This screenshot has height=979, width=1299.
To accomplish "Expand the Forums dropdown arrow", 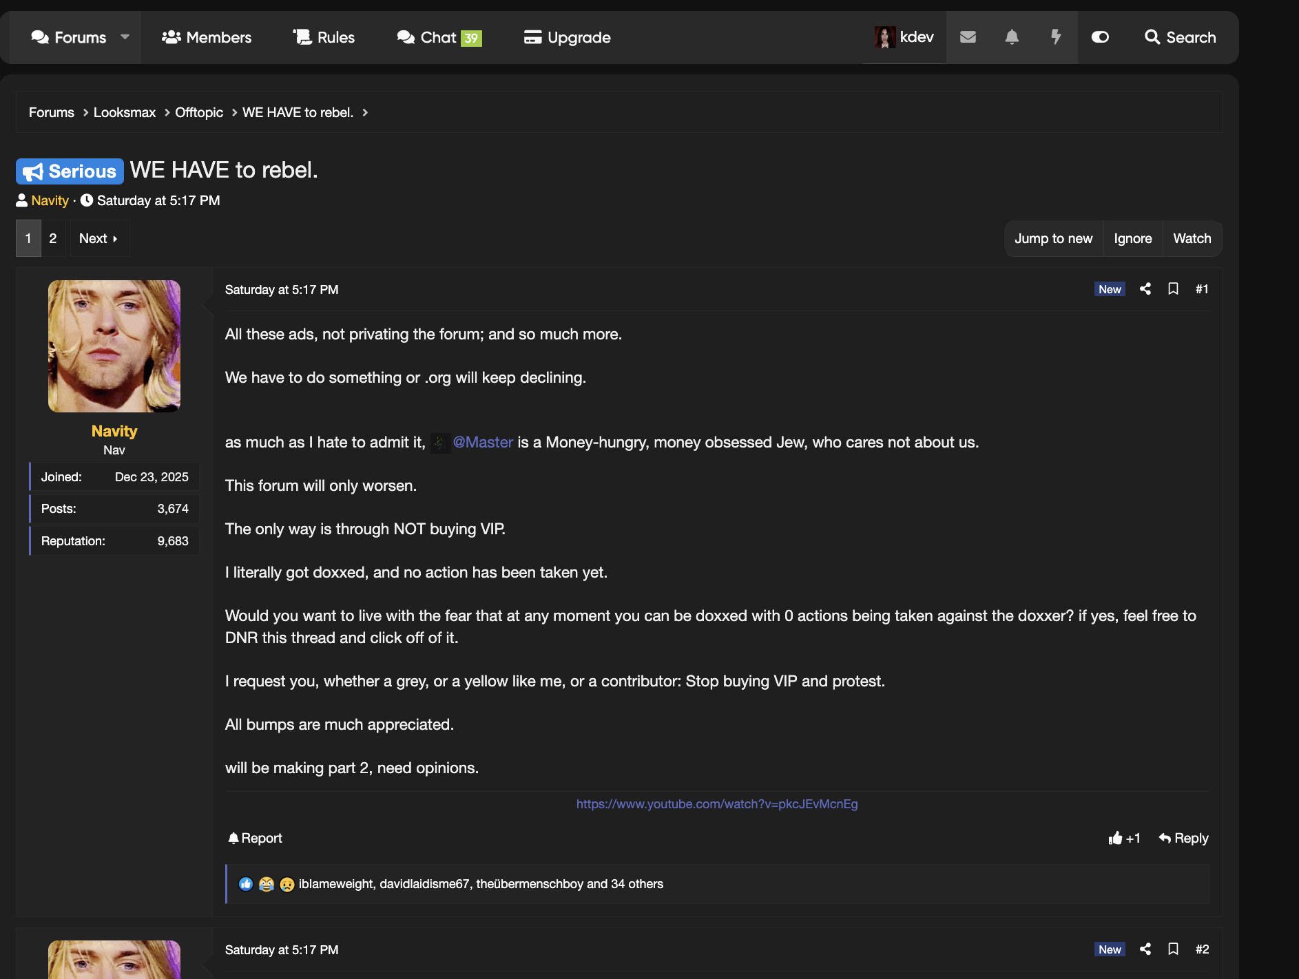I will (x=125, y=37).
